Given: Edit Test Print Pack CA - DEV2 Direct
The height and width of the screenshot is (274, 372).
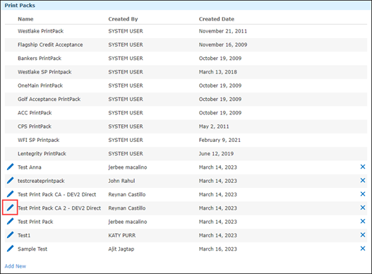Looking at the screenshot, I should click(10, 194).
